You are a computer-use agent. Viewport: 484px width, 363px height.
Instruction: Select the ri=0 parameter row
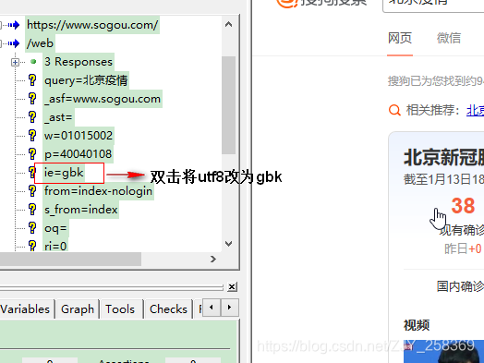click(55, 246)
